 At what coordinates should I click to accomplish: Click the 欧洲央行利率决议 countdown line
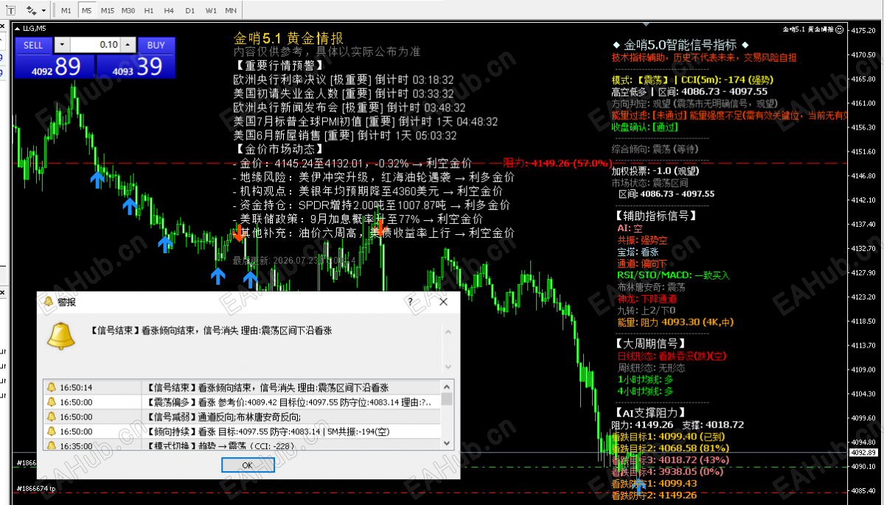344,80
